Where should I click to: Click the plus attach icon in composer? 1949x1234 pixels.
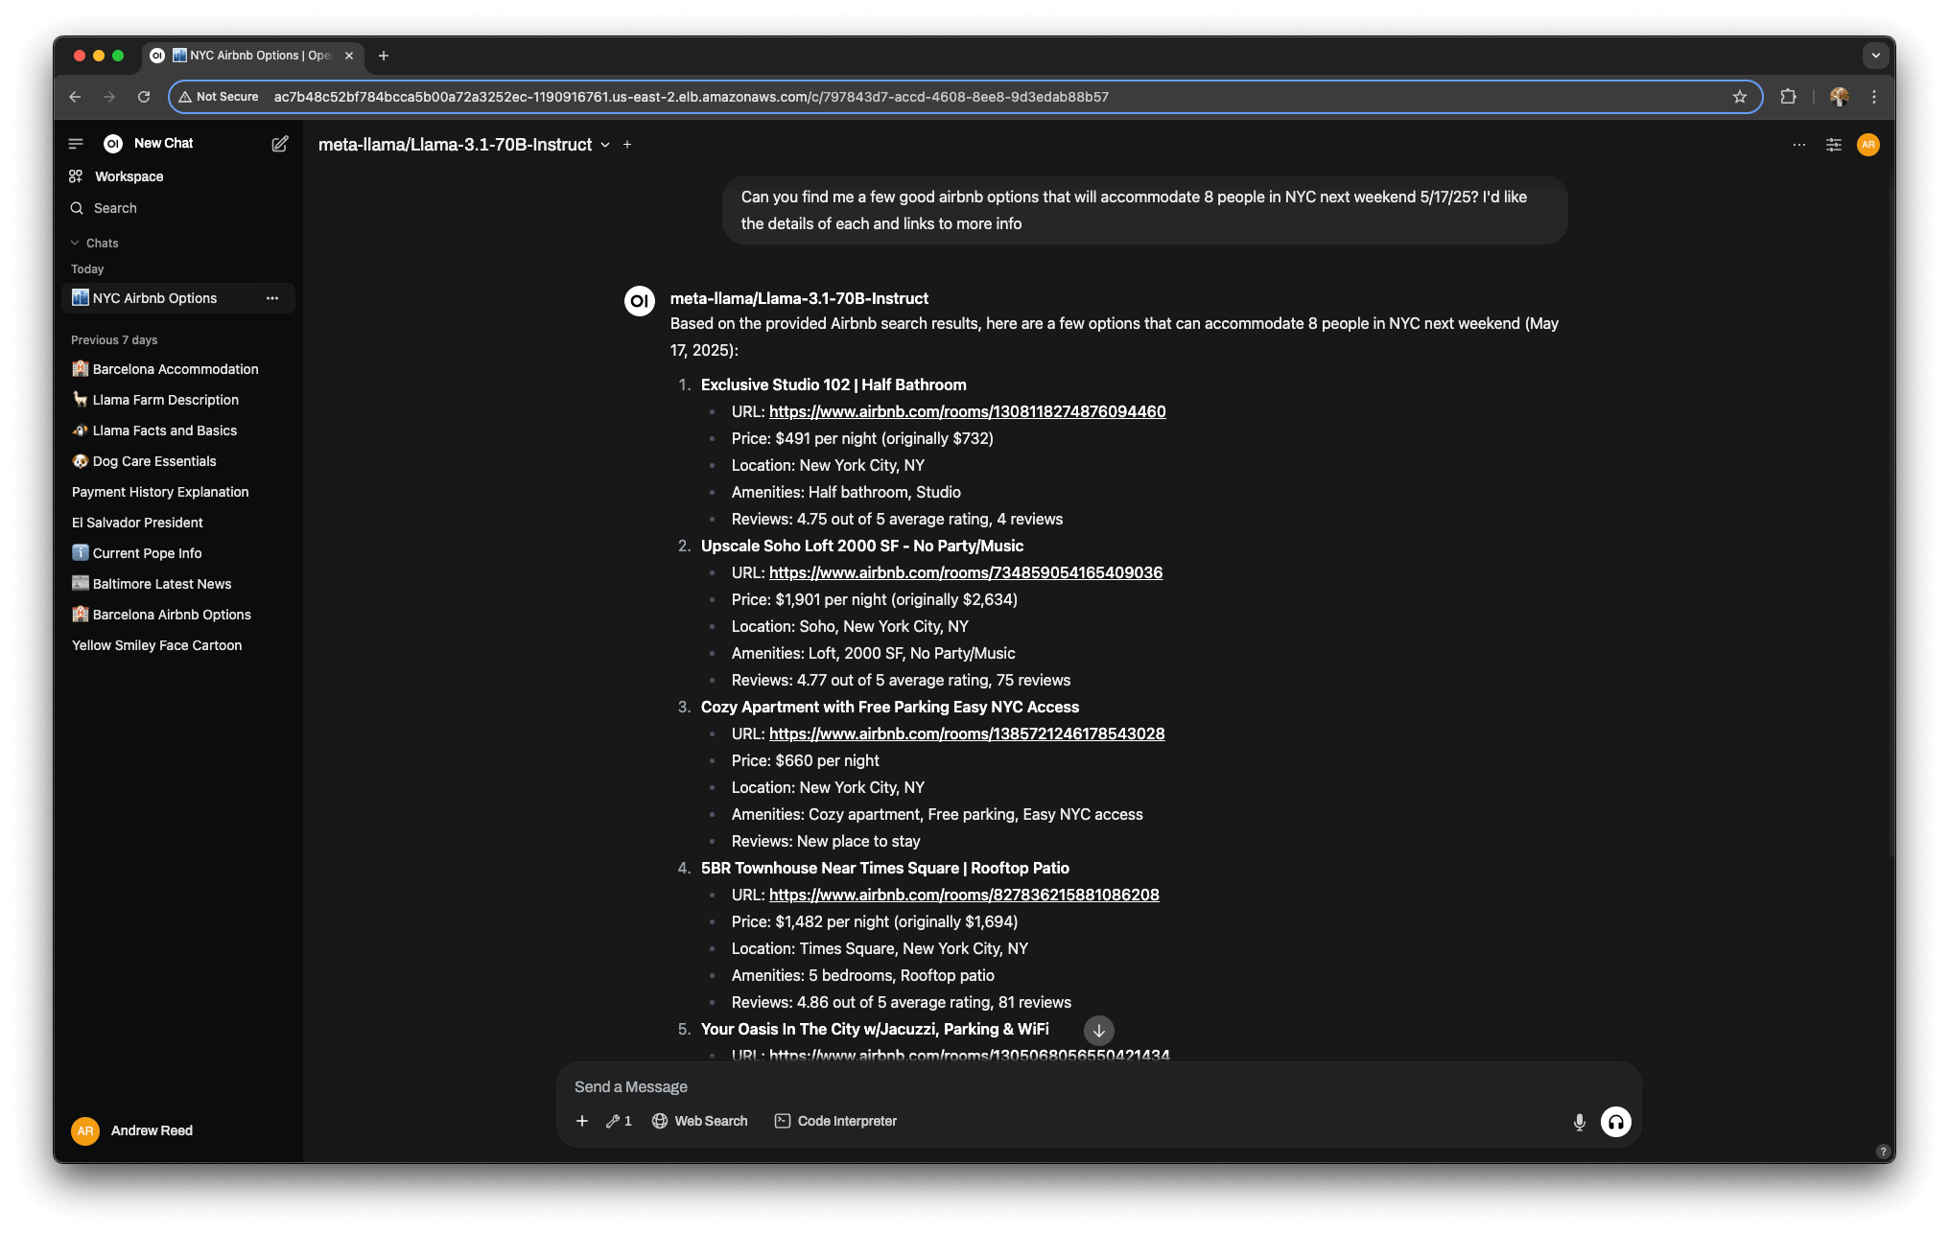coord(582,1121)
